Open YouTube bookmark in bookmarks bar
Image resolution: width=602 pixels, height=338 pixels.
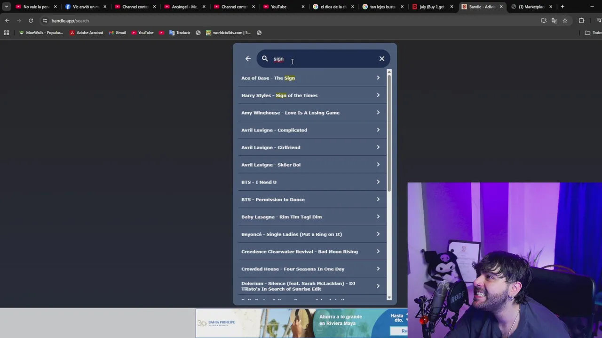(143, 33)
